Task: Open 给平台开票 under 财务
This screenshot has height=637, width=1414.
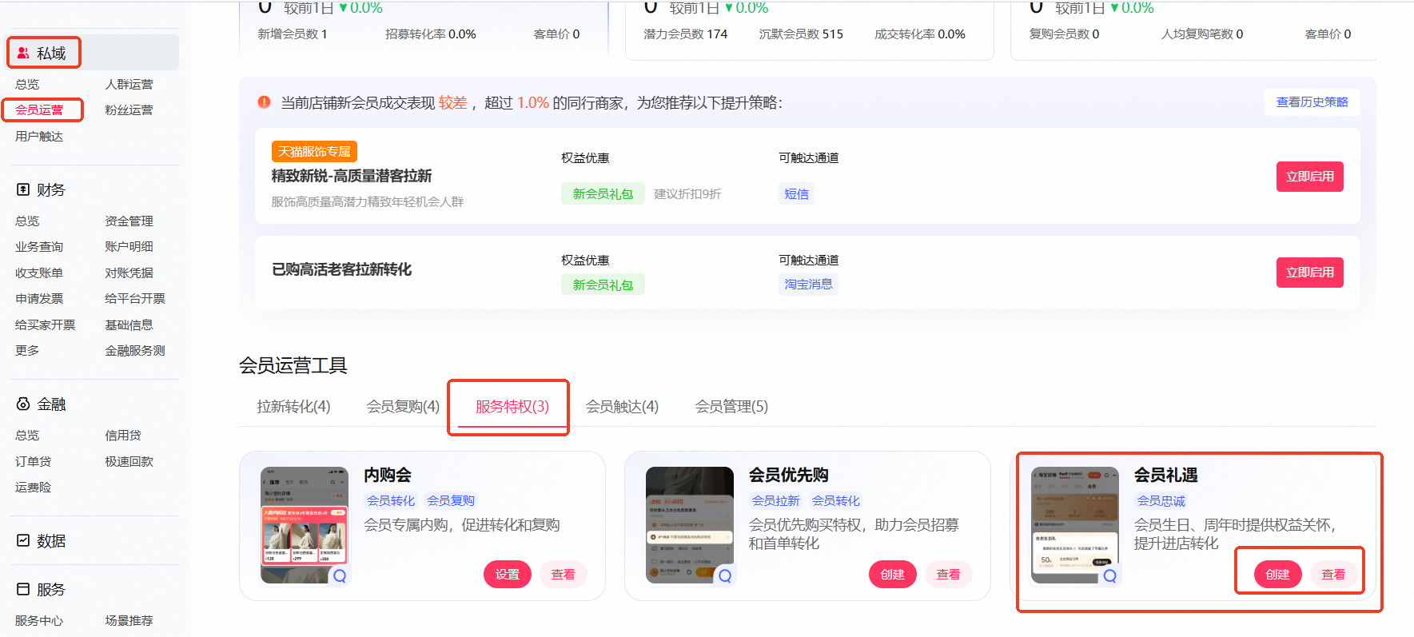Action: point(135,299)
